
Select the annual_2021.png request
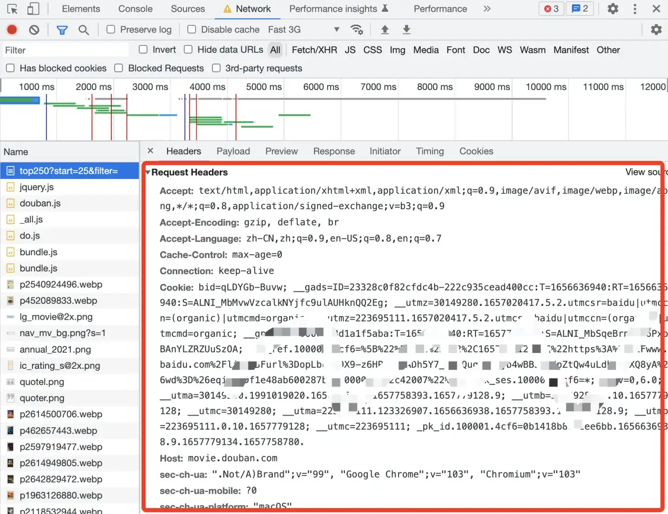pyautogui.click(x=70, y=349)
